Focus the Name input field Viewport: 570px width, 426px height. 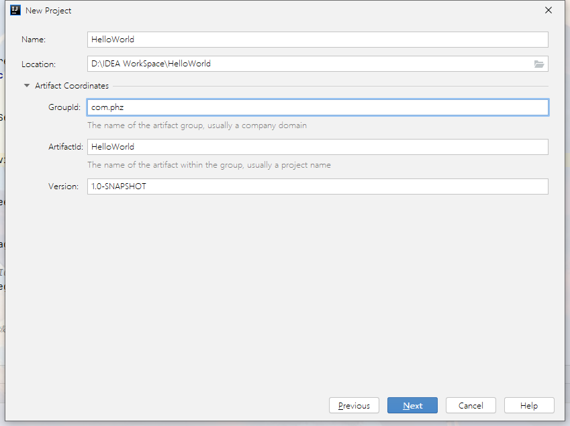(x=318, y=40)
